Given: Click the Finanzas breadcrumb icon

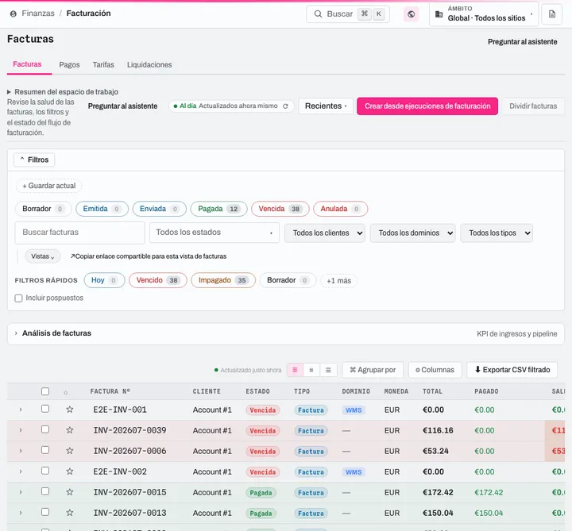Looking at the screenshot, I should pos(14,13).
